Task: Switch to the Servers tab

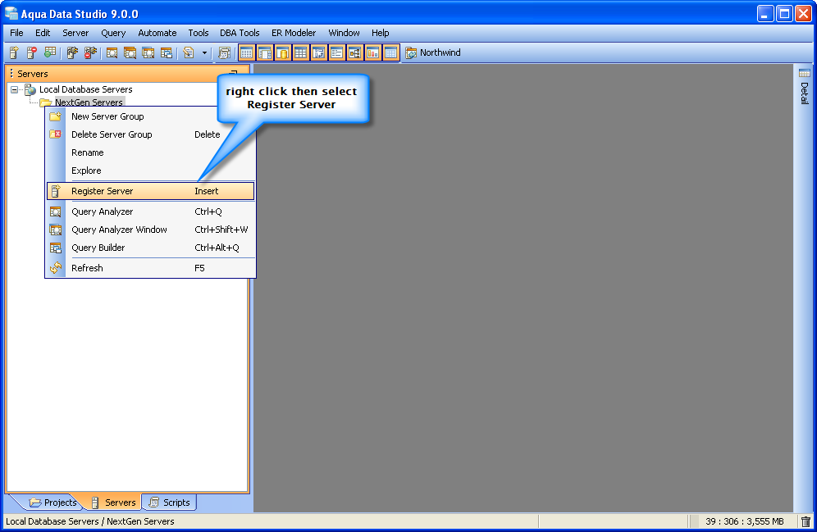Action: (x=113, y=502)
